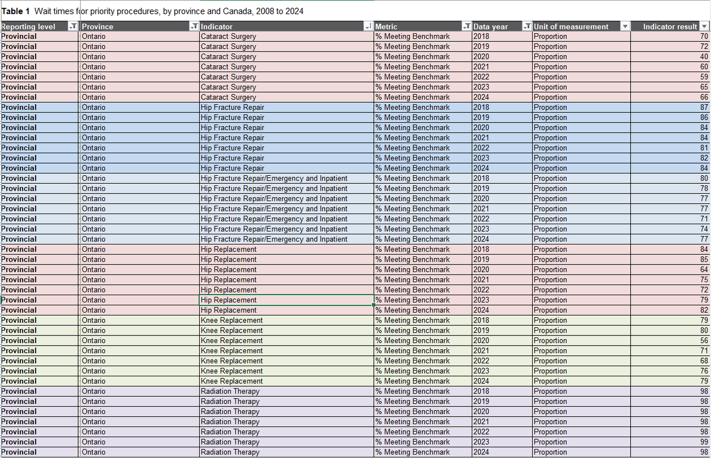This screenshot has height=458, width=711.
Task: Select result 59 for Cataract Surgery 2022
Action: (670, 77)
